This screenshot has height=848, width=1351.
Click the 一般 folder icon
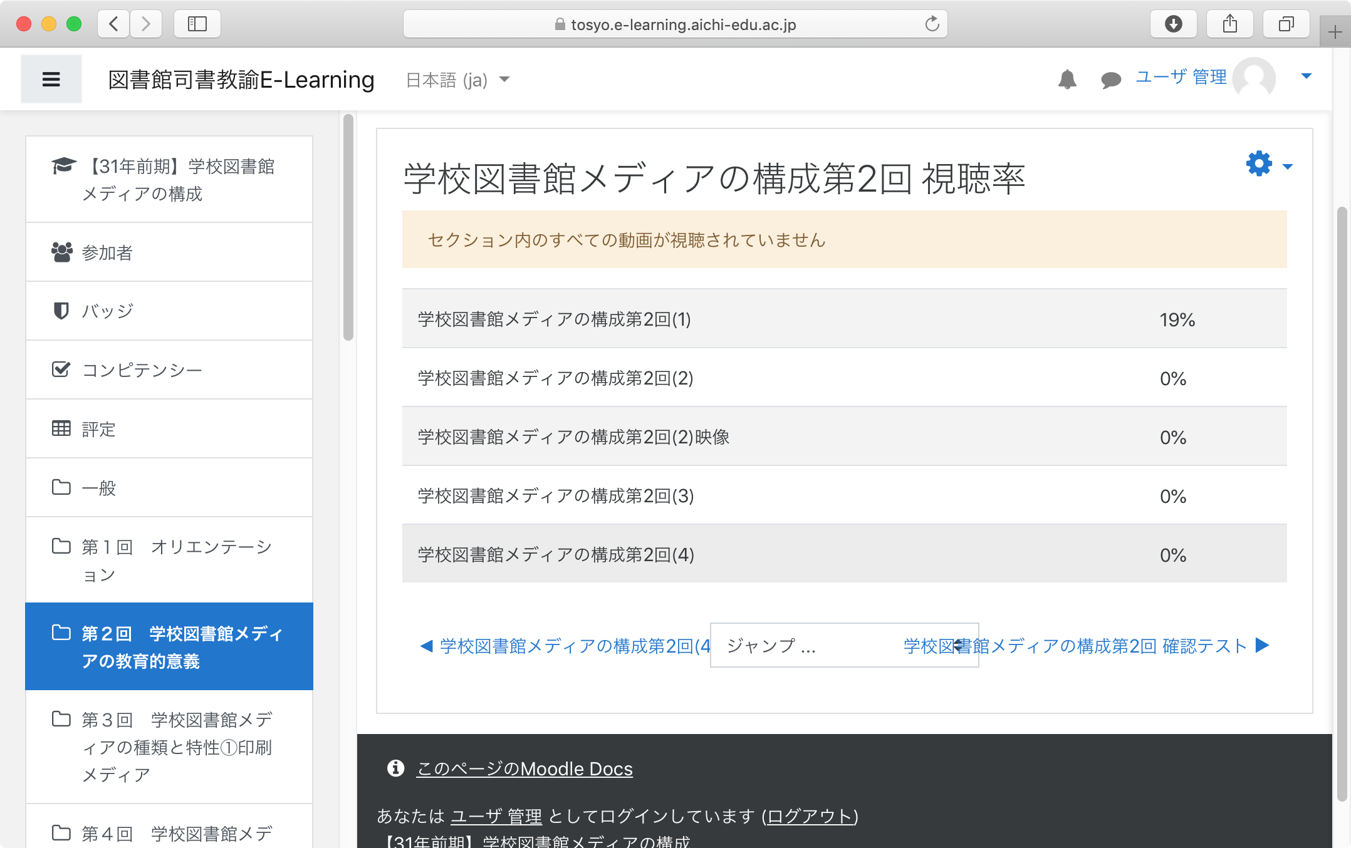(61, 487)
